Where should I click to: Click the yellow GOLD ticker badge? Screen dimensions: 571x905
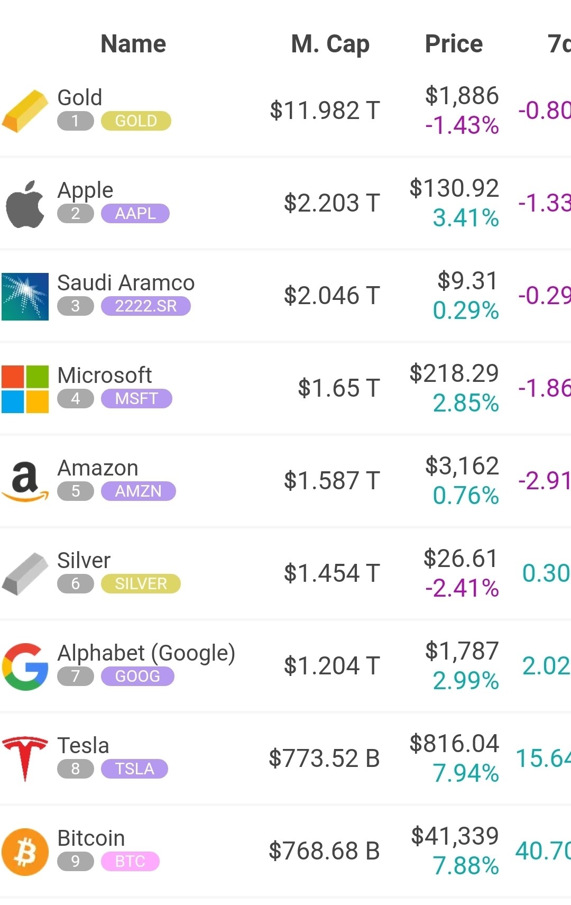(136, 121)
